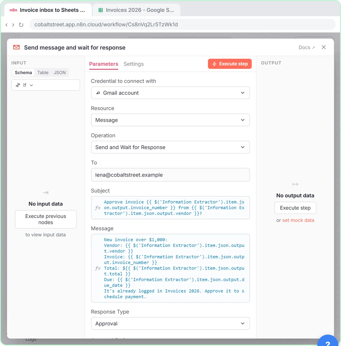Select Table input view
Image resolution: width=341 pixels, height=346 pixels.
[43, 73]
